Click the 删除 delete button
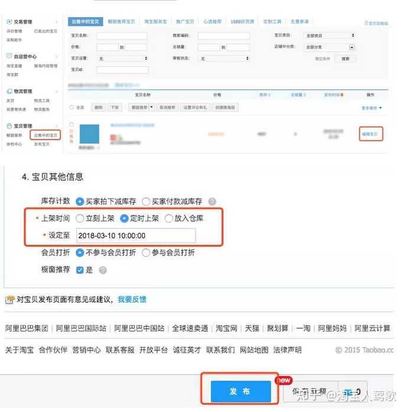Viewport: 406px width, 412px height. (x=99, y=107)
